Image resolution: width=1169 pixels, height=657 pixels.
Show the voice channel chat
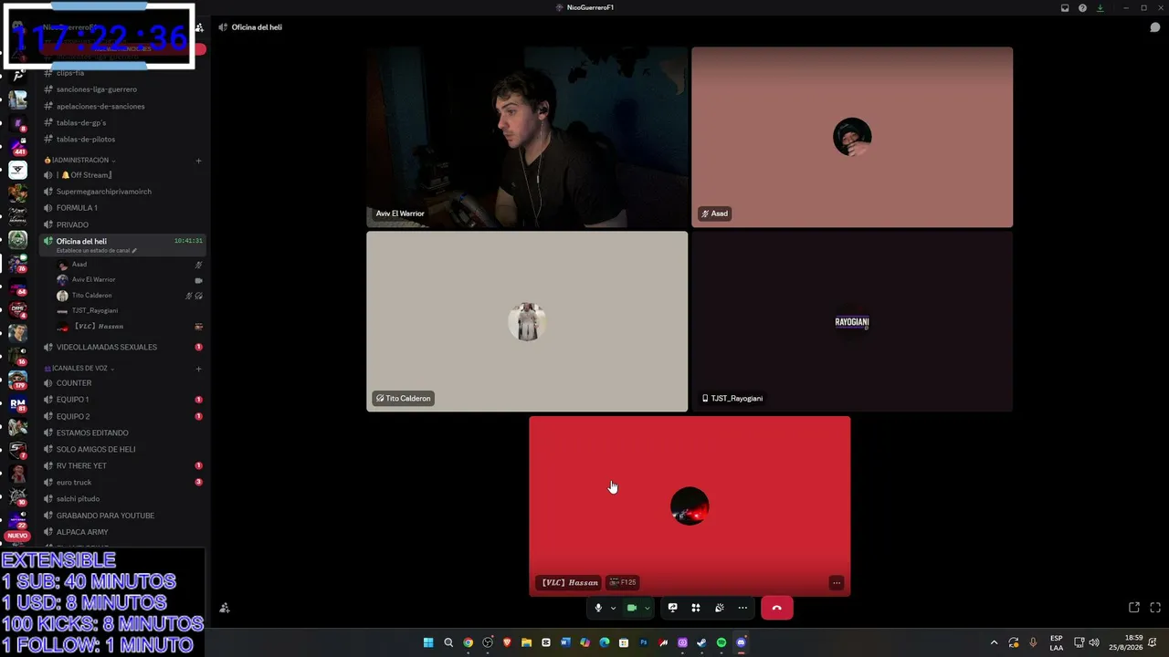click(x=1154, y=27)
